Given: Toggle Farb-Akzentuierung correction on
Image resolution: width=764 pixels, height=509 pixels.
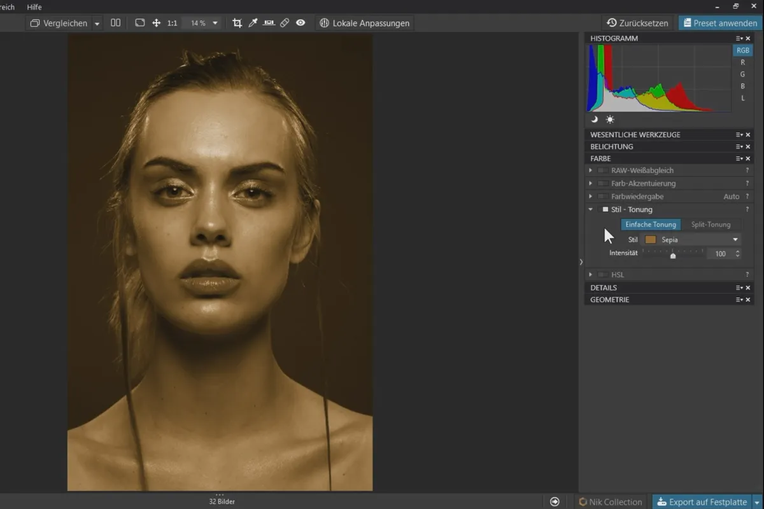Looking at the screenshot, I should pos(602,183).
